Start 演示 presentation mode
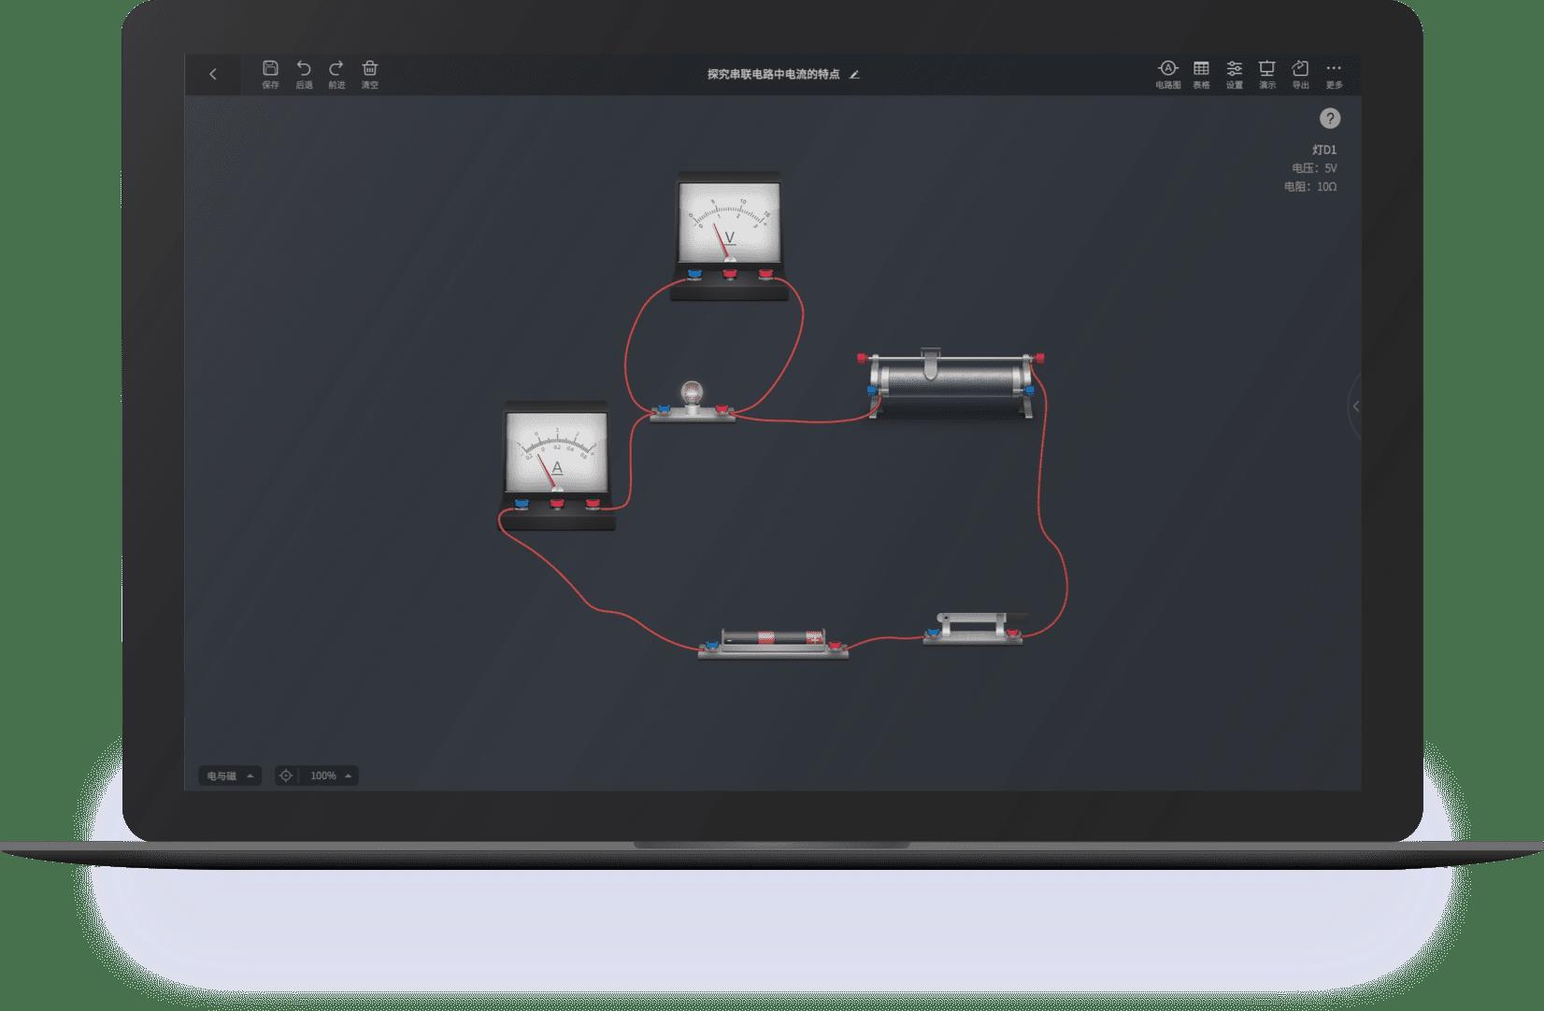The height and width of the screenshot is (1011, 1544). [x=1267, y=74]
